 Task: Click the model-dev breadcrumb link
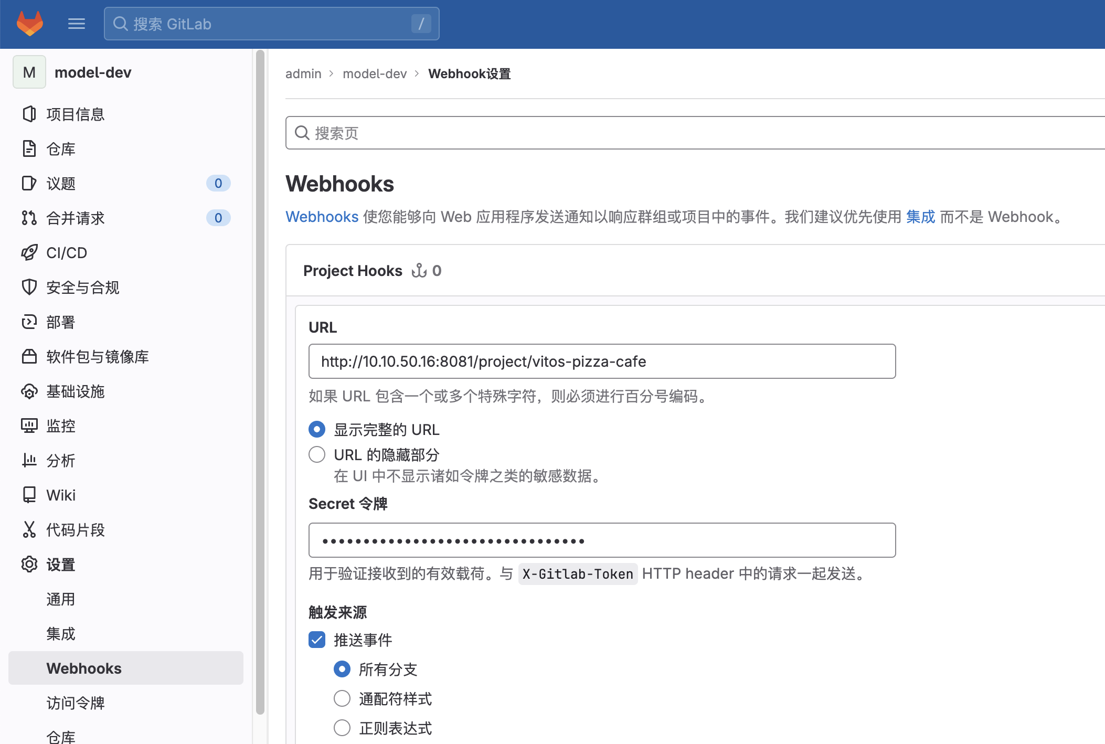(x=375, y=74)
